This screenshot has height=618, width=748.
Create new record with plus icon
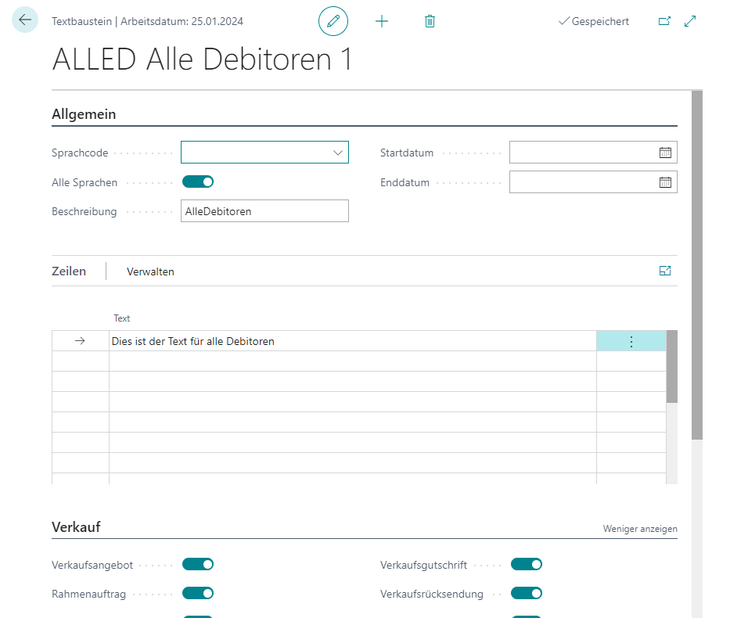coord(382,21)
